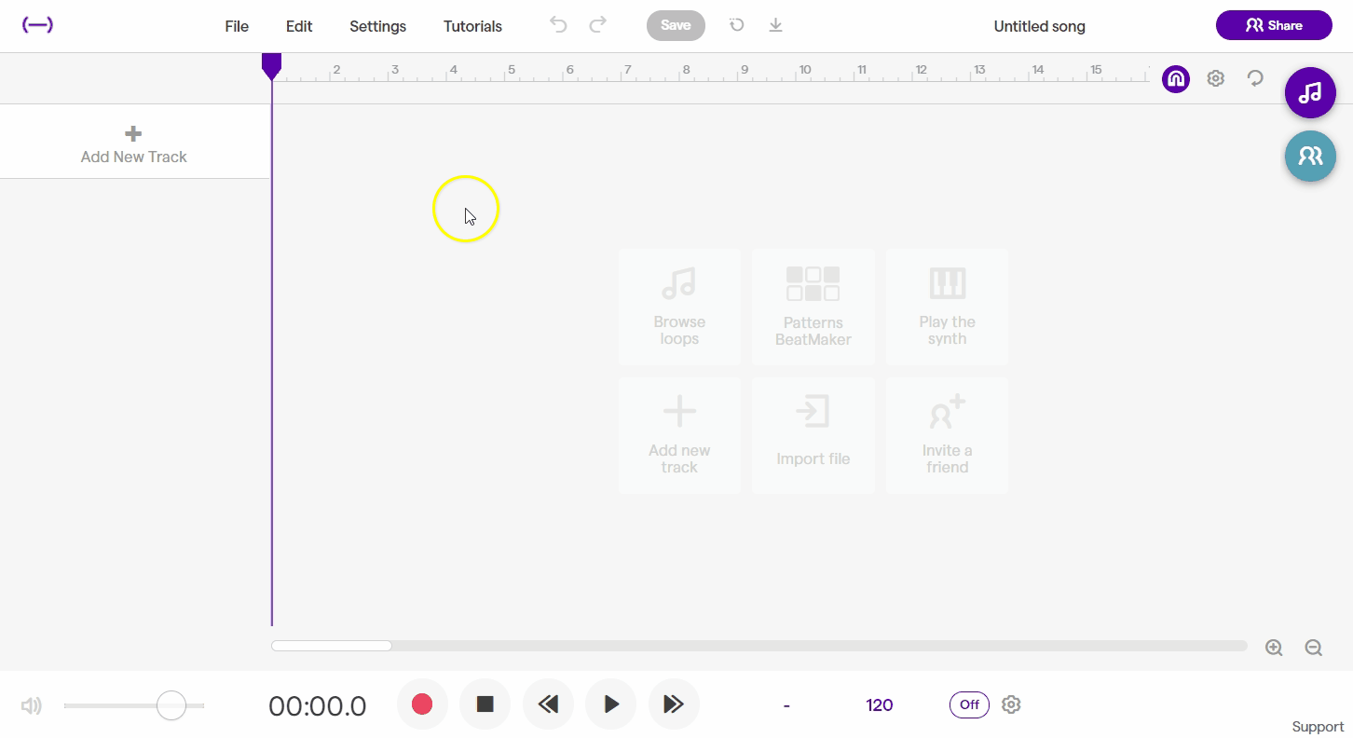Toggle the metronome Off switch

pos(969,704)
